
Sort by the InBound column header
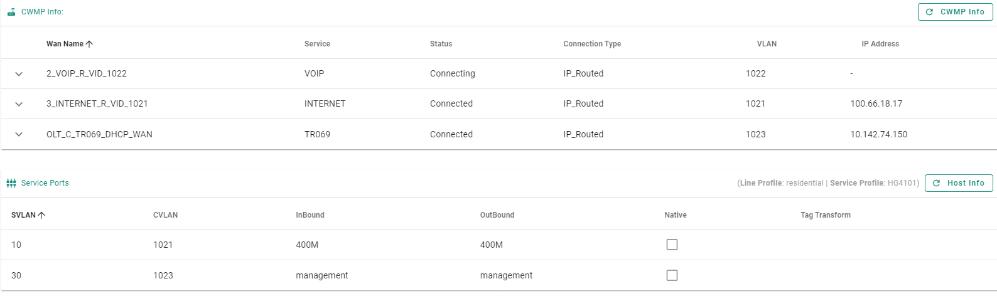(x=310, y=215)
